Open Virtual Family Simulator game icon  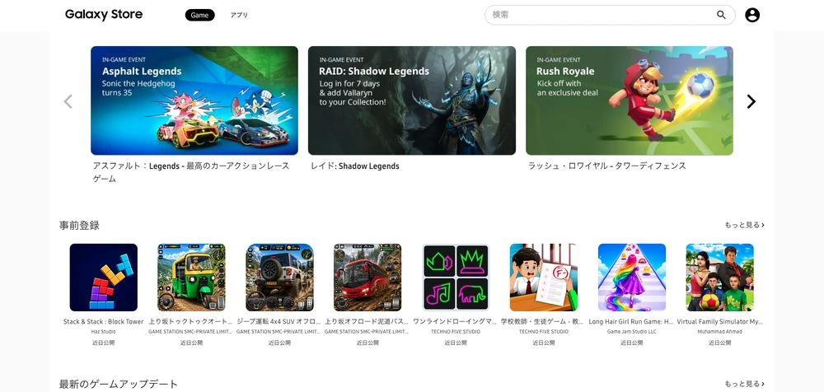[x=719, y=278]
